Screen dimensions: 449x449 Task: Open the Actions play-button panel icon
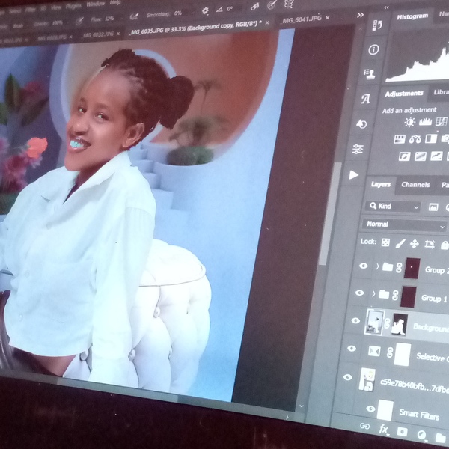point(355,174)
